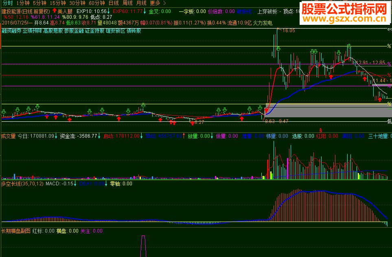Switch to the 分时 intraday chart tab
The image size is (392, 257).
pyautogui.click(x=8, y=3)
